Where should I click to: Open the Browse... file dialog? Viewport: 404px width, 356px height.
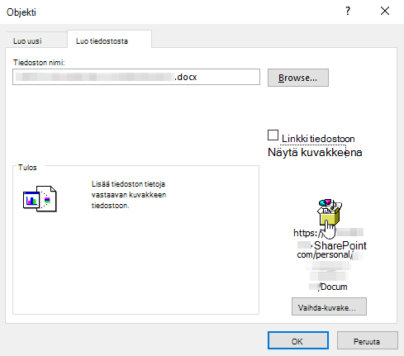pos(298,78)
